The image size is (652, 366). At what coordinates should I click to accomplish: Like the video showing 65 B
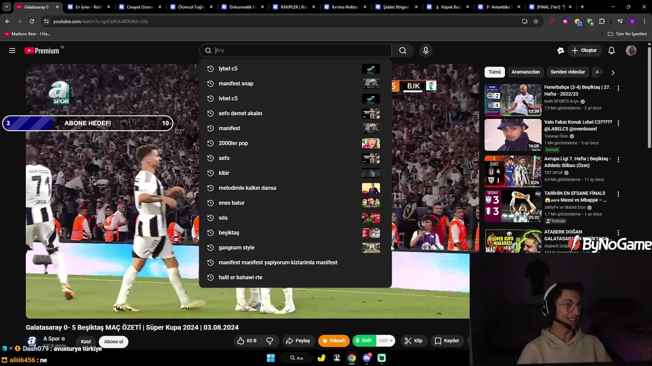pyautogui.click(x=247, y=341)
